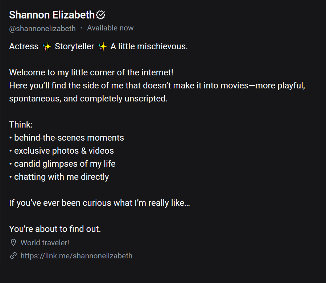This screenshot has height=283, width=326.
Task: Click the sparkle emoji after Storyteller
Action: (103, 46)
